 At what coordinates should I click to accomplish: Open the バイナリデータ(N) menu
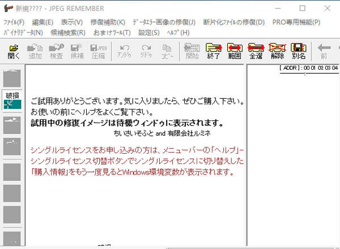pos(23,32)
